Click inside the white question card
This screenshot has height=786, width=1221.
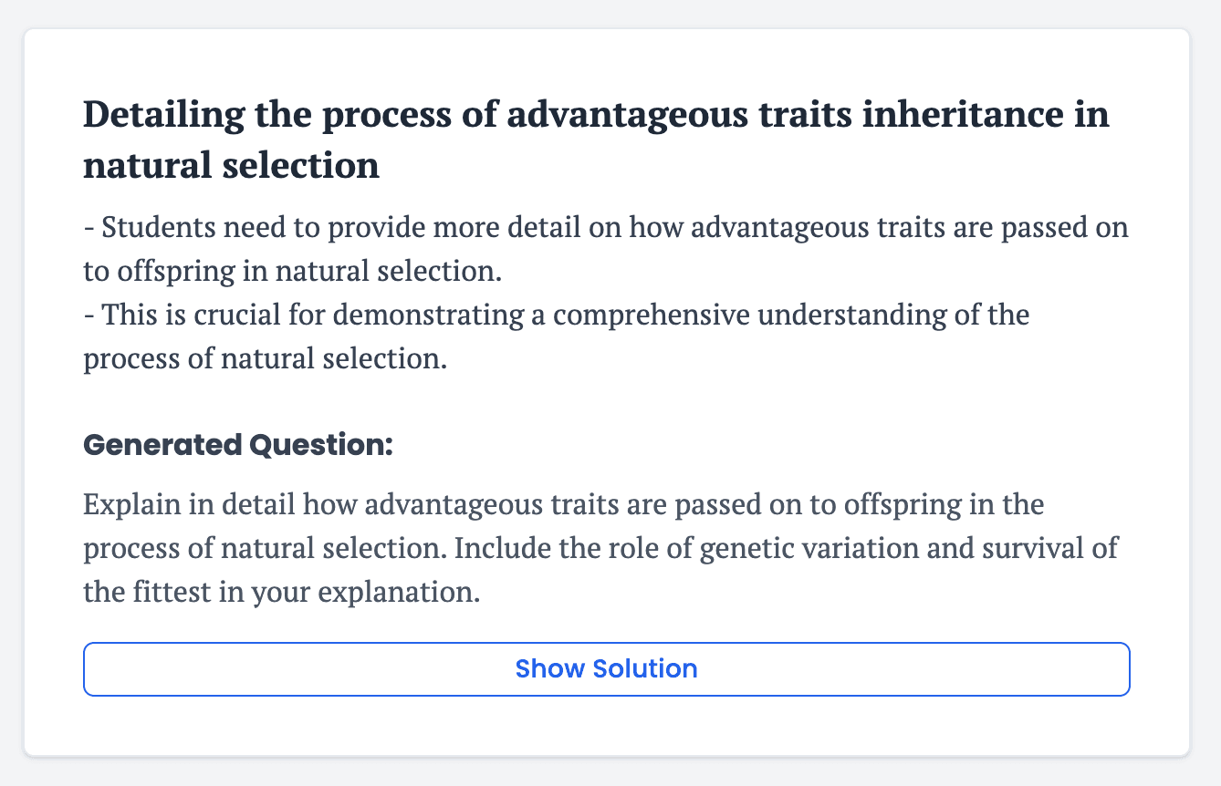point(607,392)
